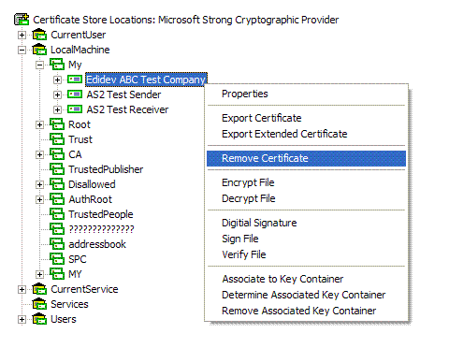Expand the Edidev ABC Test Company certificate
This screenshot has height=348, width=449.
click(x=57, y=80)
